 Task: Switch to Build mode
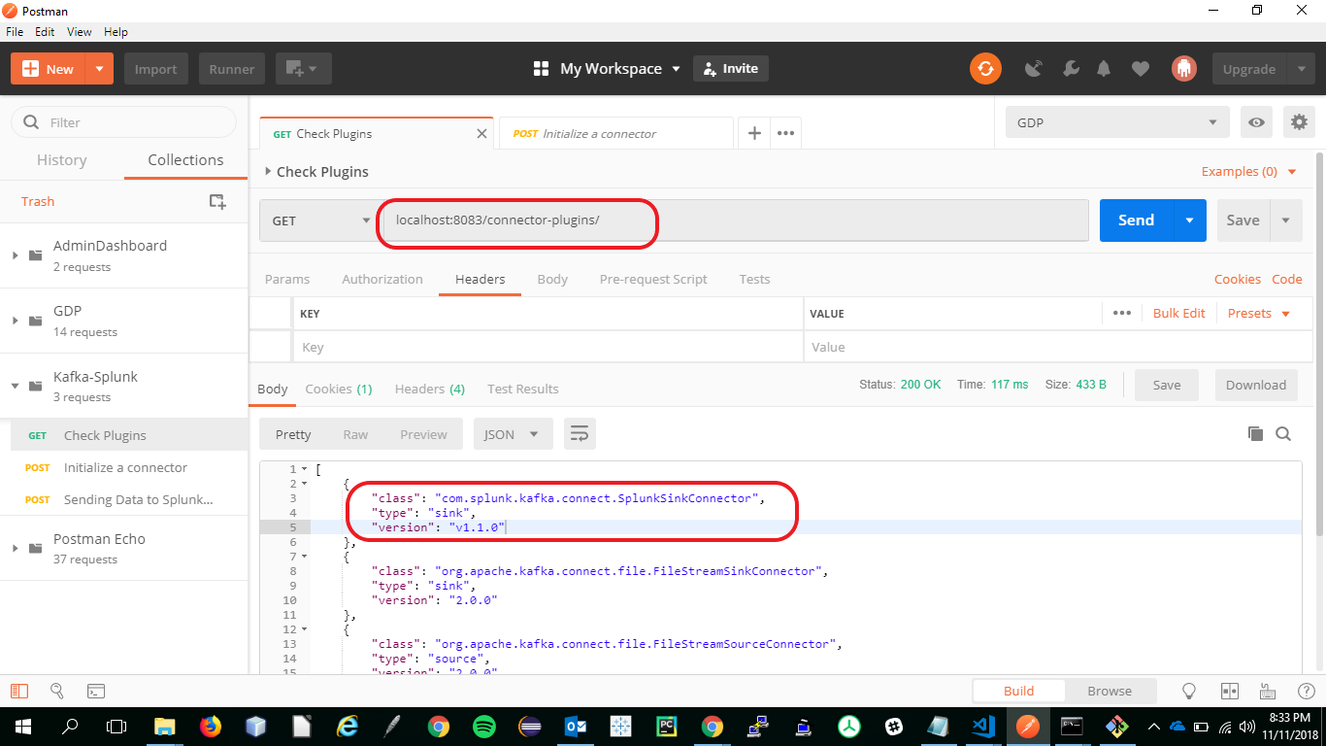click(x=1018, y=691)
